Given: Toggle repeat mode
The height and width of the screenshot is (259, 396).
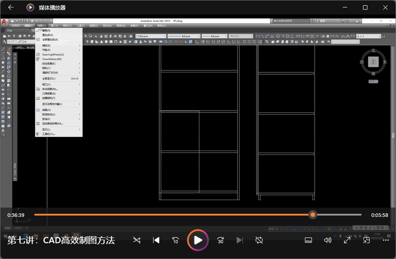Looking at the screenshot, I should [259, 240].
